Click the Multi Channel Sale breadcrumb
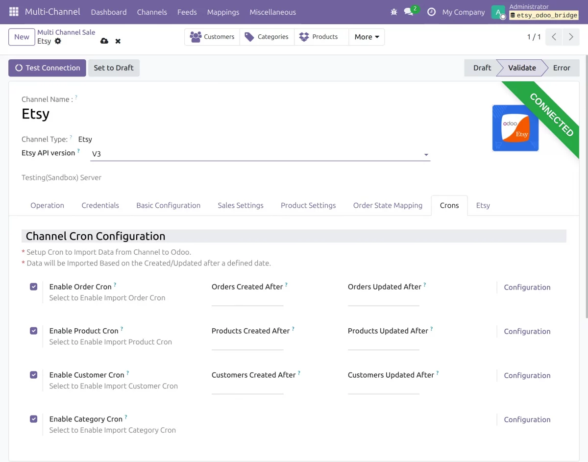Viewport: 588px width, 462px height. pos(66,32)
